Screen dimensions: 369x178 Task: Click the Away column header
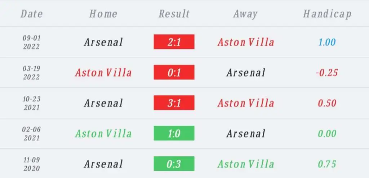(x=245, y=14)
